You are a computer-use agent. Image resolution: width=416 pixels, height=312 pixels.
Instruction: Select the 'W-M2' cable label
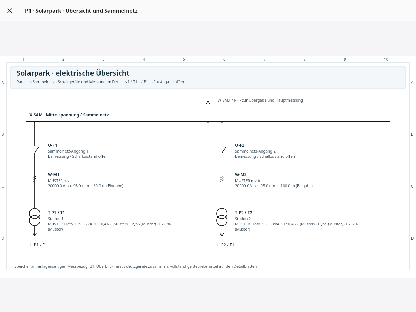[x=241, y=175]
